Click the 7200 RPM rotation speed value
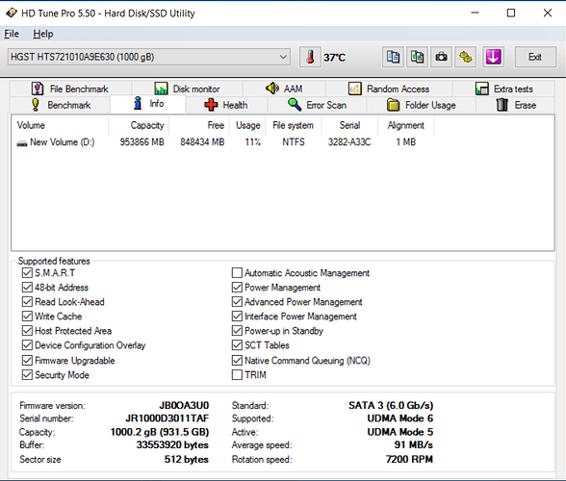 click(409, 459)
